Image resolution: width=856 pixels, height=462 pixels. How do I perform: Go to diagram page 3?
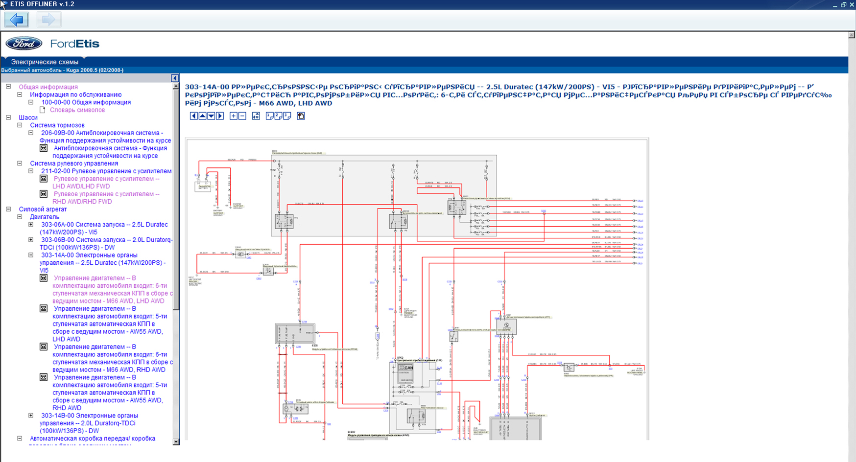(287, 116)
